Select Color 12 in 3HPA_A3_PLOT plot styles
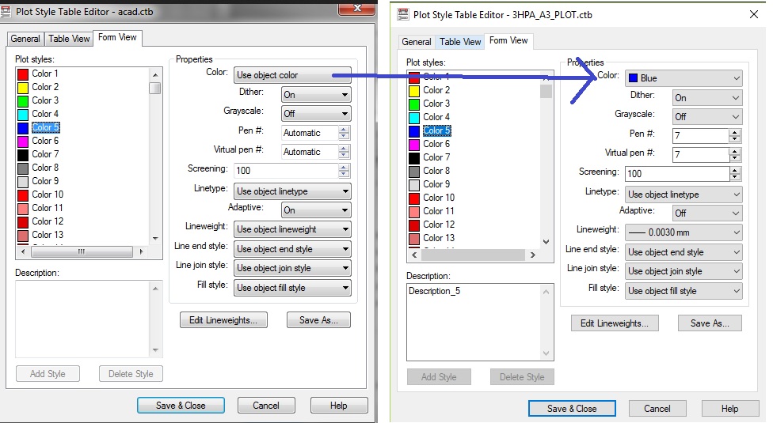Image resolution: width=773 pixels, height=423 pixels. pyautogui.click(x=439, y=225)
